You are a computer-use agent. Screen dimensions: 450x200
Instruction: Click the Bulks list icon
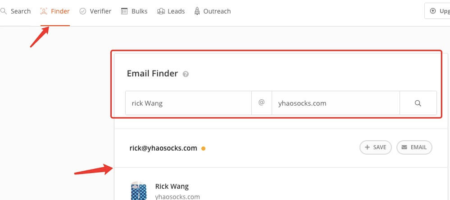[x=124, y=11]
